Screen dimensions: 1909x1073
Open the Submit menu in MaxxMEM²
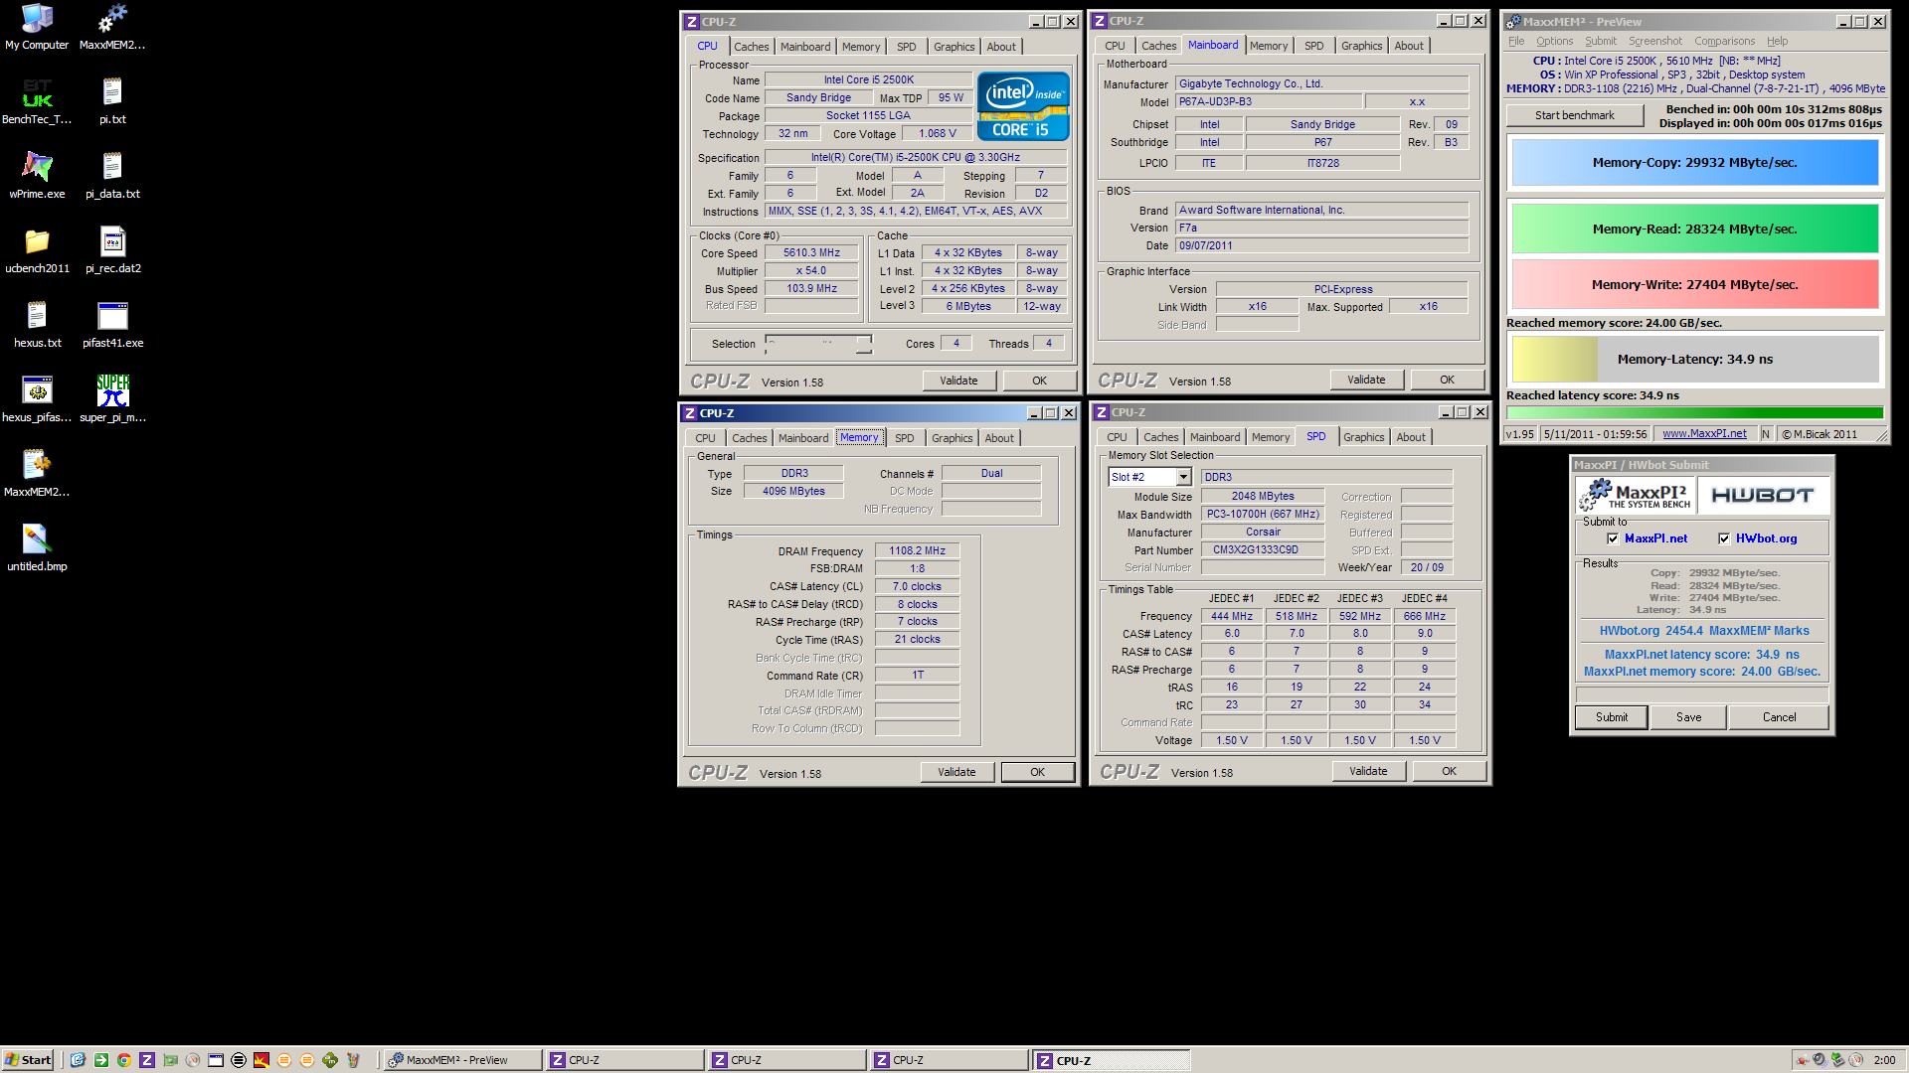coord(1600,41)
